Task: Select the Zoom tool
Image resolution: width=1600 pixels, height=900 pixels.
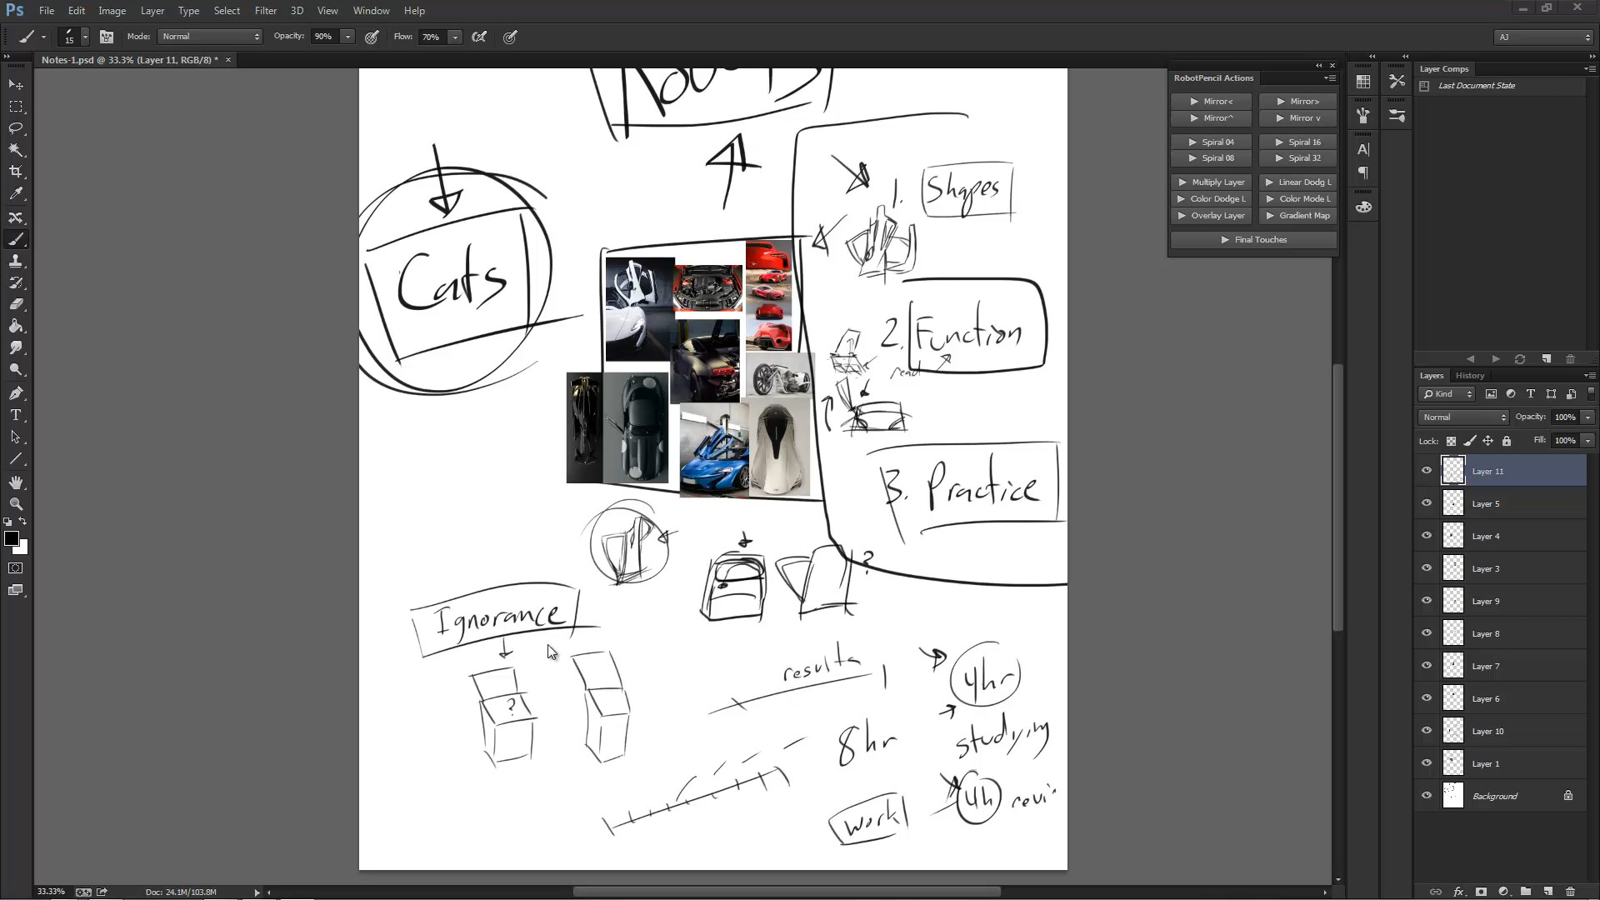Action: click(16, 504)
